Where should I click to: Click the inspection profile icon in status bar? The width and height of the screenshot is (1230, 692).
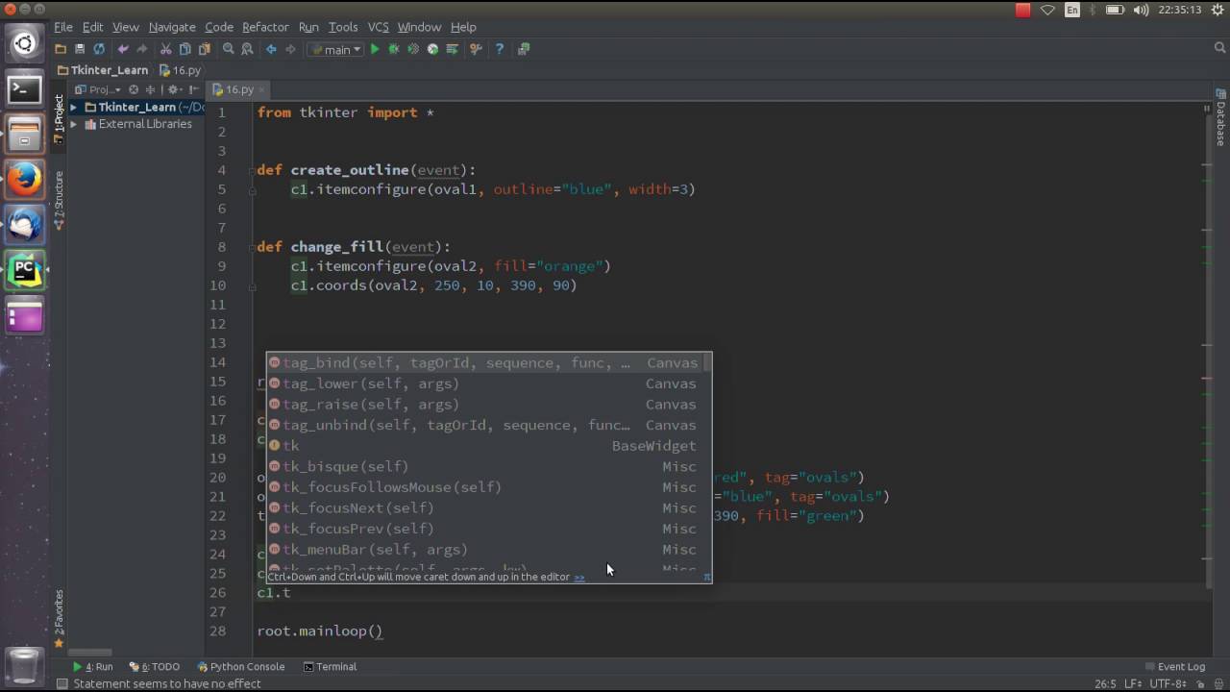tap(1218, 684)
